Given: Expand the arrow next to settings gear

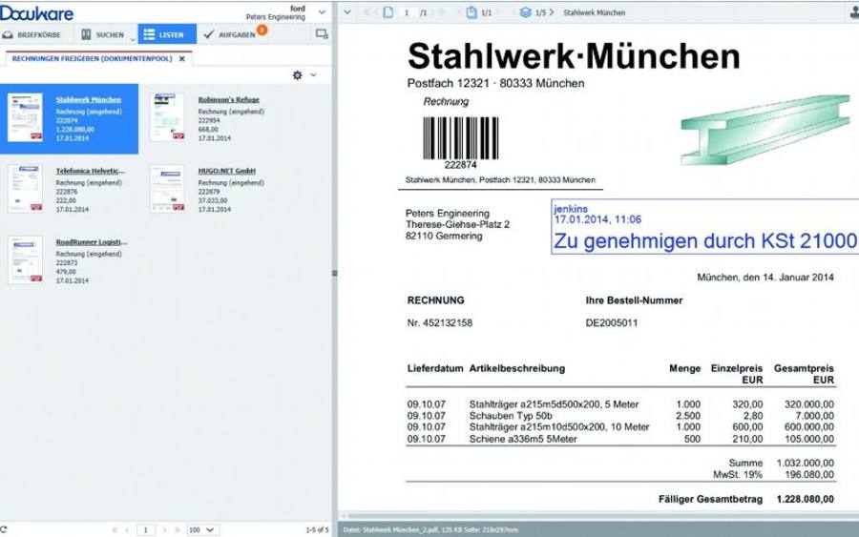Looking at the screenshot, I should [x=313, y=75].
